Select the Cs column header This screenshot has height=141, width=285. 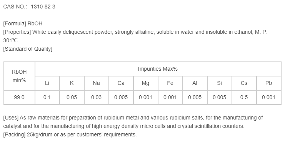point(244,83)
